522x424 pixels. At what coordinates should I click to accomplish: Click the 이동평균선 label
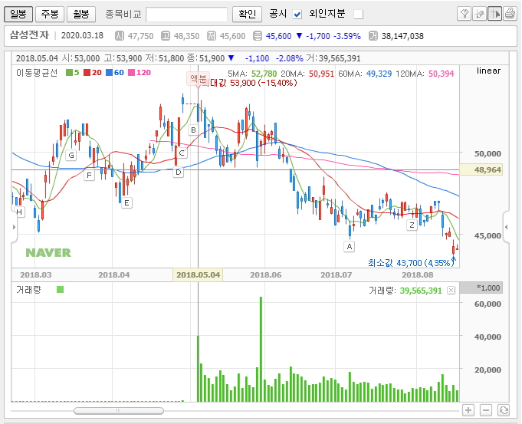(x=37, y=72)
